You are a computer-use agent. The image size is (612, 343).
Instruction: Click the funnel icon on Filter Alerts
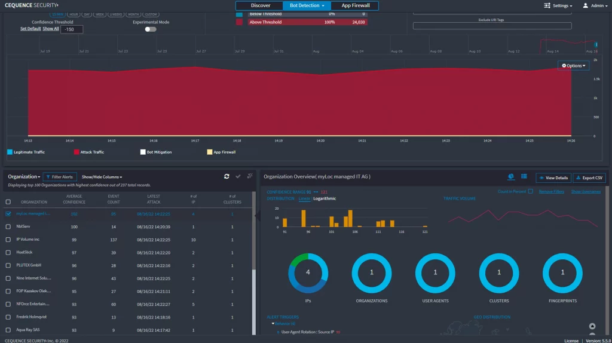48,177
